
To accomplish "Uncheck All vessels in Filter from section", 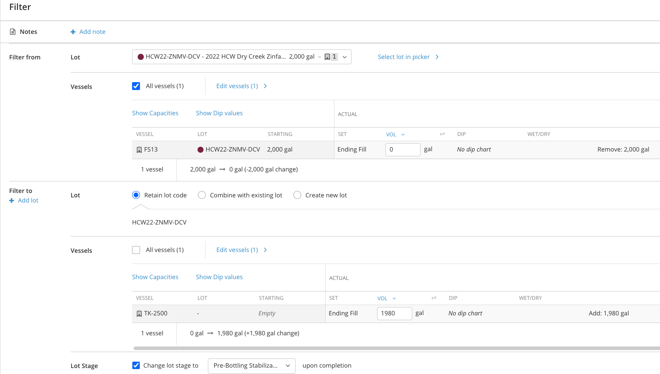I will (136, 86).
